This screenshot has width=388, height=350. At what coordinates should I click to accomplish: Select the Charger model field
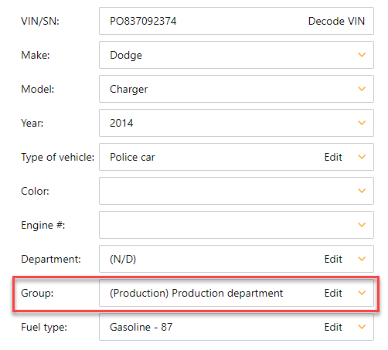click(x=237, y=89)
